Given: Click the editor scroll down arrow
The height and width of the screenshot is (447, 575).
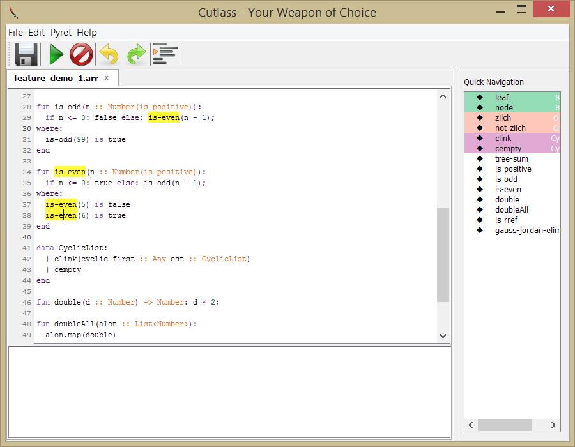Looking at the screenshot, I should coord(443,336).
